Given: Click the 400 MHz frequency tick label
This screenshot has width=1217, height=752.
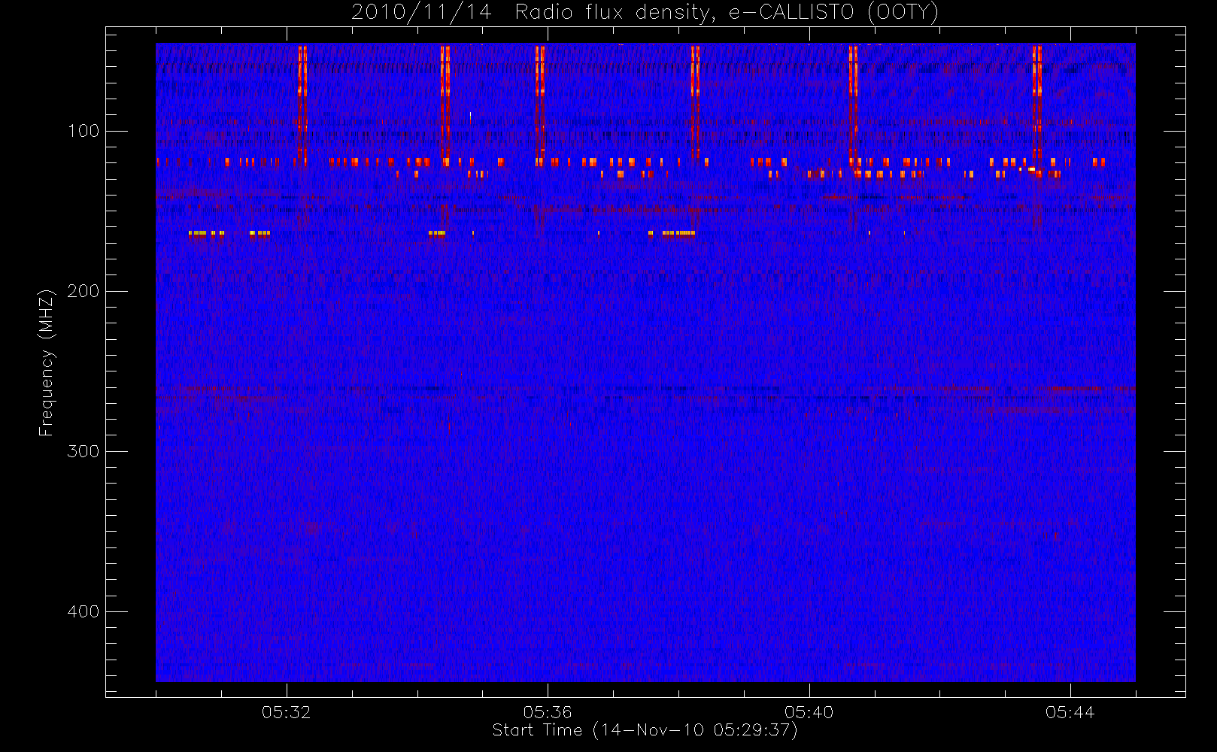Looking at the screenshot, I should (83, 611).
